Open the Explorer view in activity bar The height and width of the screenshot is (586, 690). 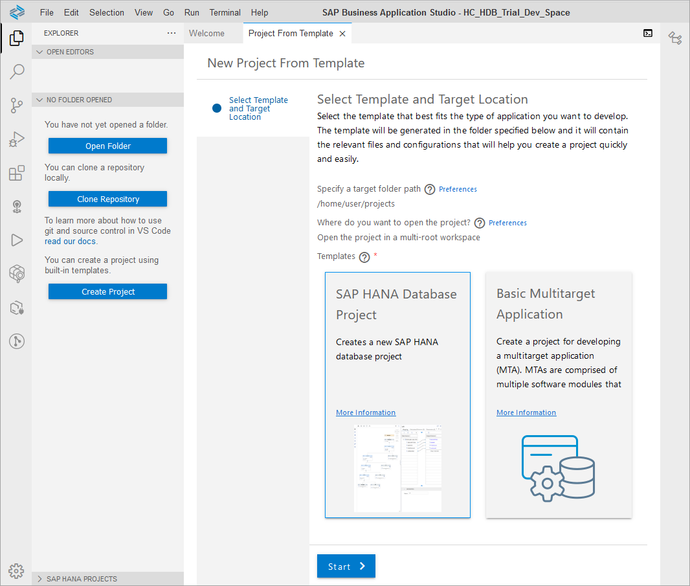(17, 38)
